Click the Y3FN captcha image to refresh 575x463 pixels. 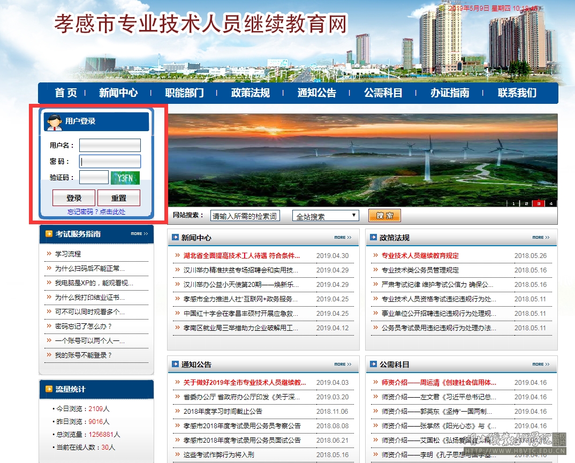pyautogui.click(x=125, y=178)
